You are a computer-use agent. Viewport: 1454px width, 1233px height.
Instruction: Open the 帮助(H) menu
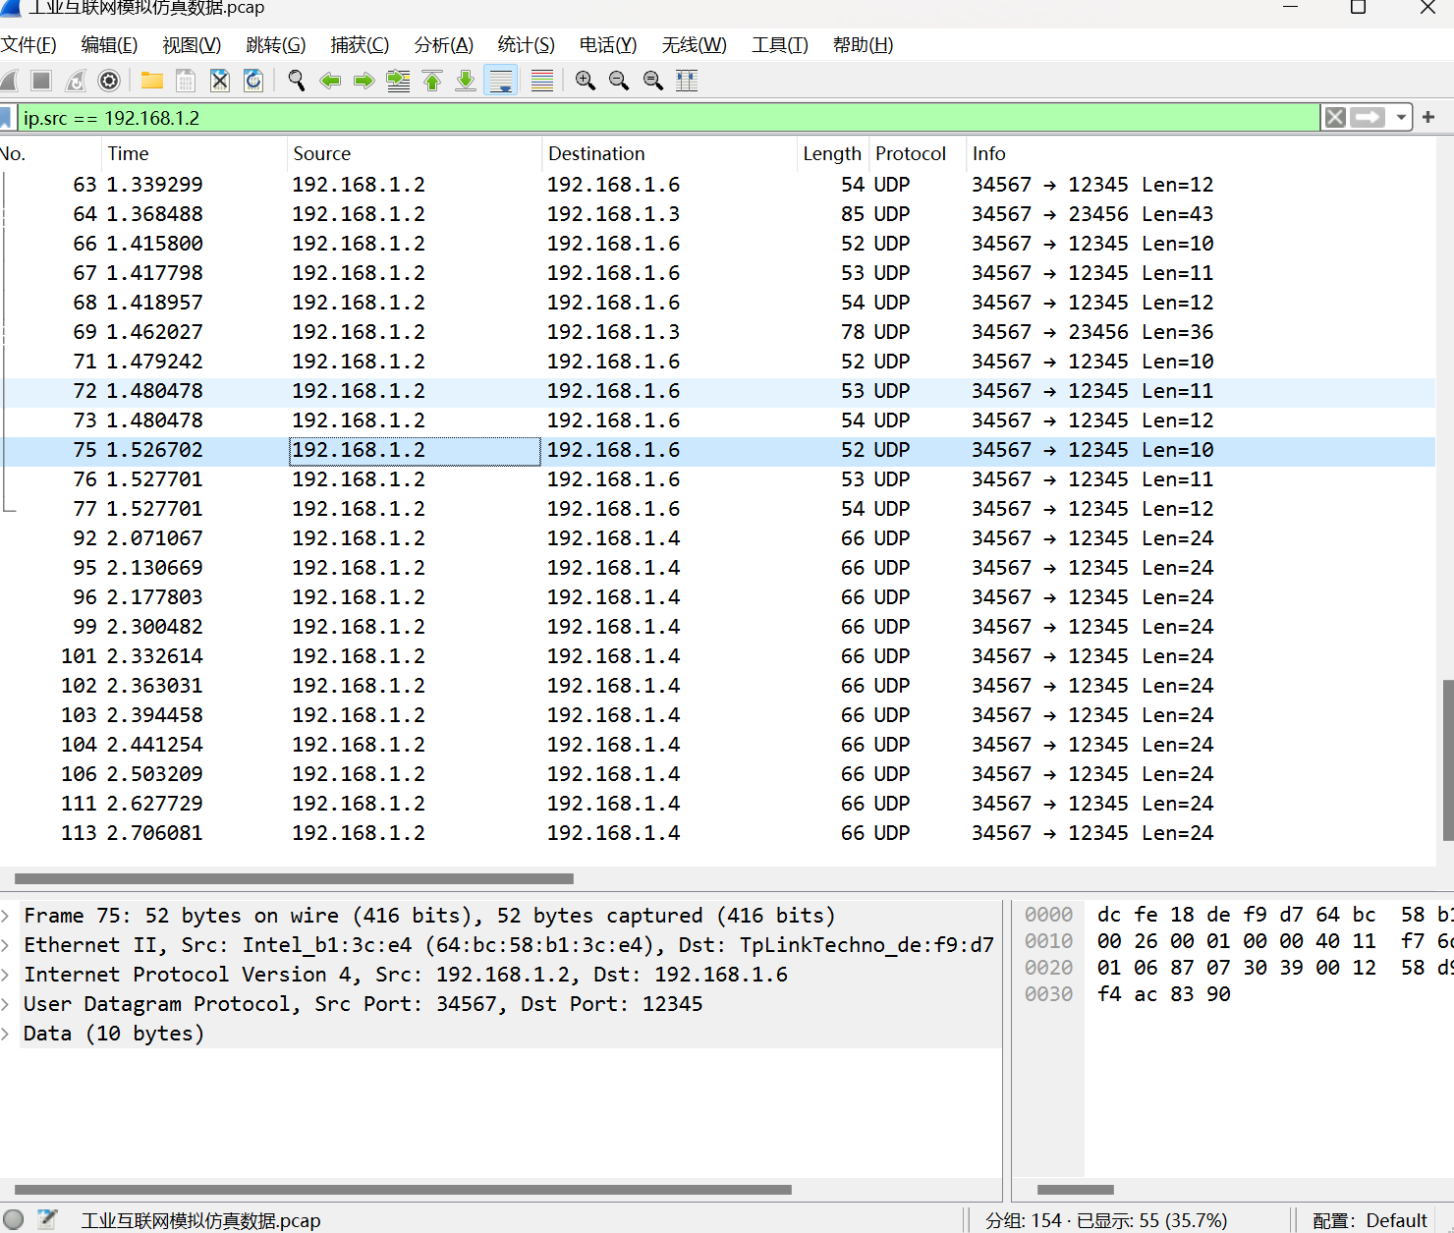click(864, 45)
